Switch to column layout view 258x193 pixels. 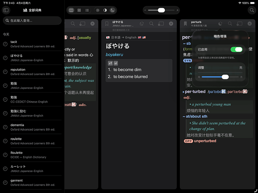71,10
